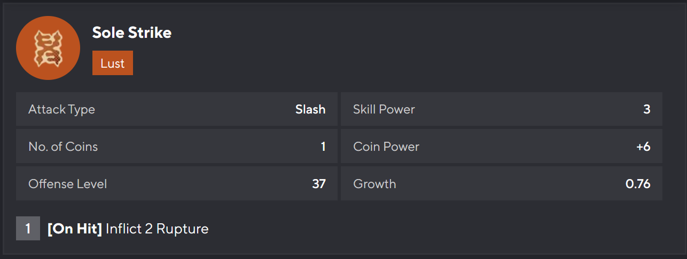Click the Coin Power label

pyautogui.click(x=386, y=147)
